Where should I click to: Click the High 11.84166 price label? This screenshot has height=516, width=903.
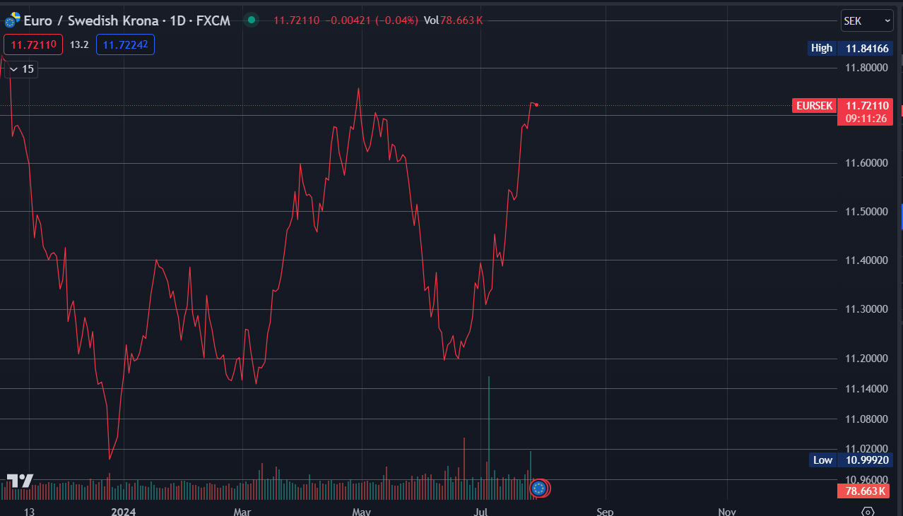tap(851, 48)
